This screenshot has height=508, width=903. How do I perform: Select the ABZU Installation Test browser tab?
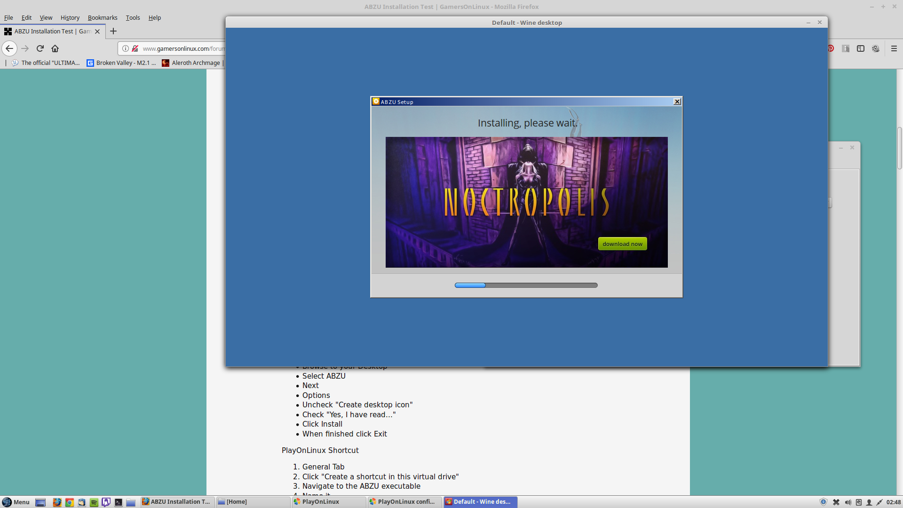pyautogui.click(x=52, y=32)
